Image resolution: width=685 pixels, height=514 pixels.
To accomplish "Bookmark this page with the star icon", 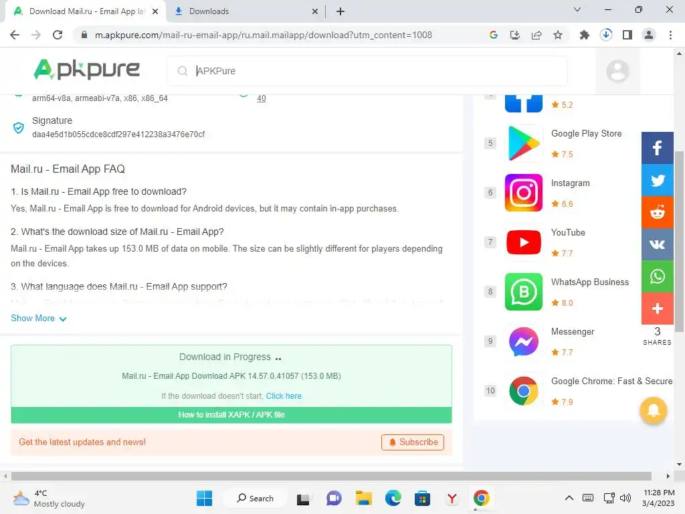I will (558, 35).
